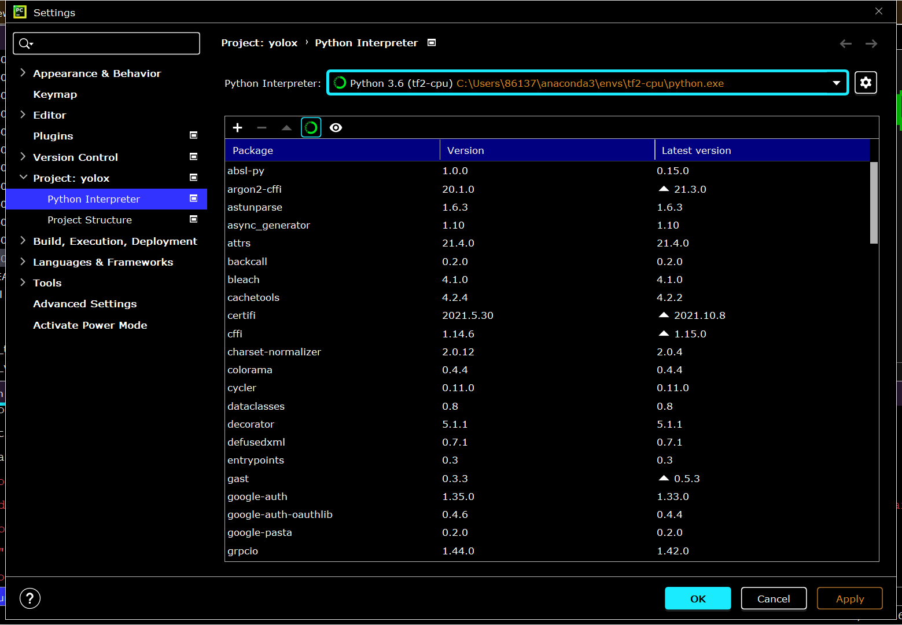Click upgrade arrow for argon2-cffi latest version

tap(664, 189)
